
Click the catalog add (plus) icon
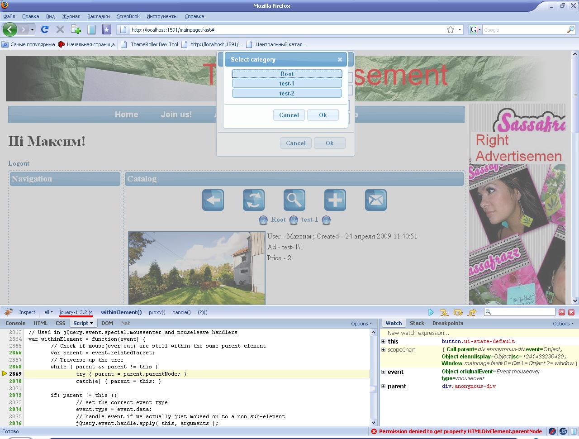click(335, 200)
